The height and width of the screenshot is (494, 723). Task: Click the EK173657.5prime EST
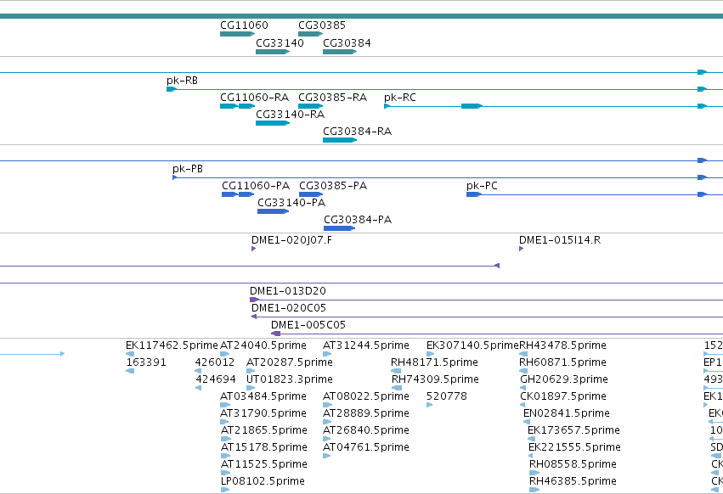[x=531, y=439]
